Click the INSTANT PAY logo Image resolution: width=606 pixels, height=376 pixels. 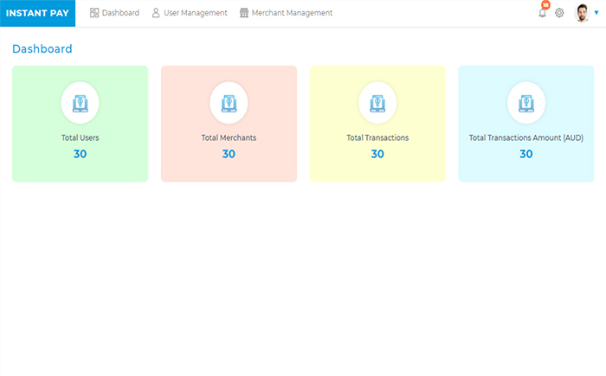(37, 13)
